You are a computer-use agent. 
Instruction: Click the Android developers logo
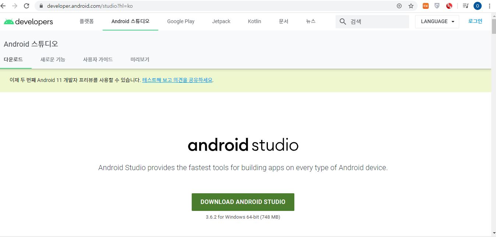pyautogui.click(x=28, y=22)
